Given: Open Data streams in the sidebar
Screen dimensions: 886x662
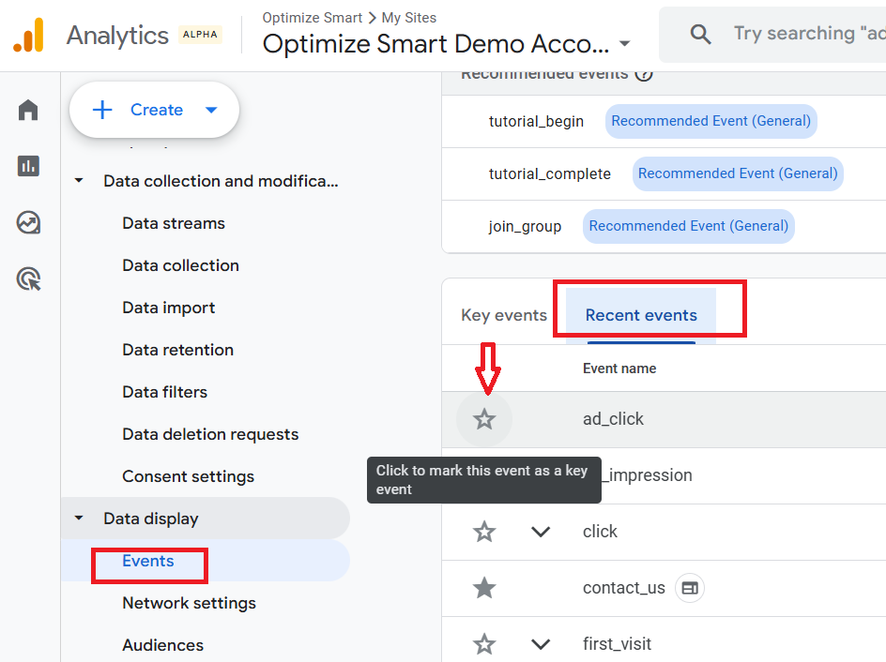Looking at the screenshot, I should [x=174, y=223].
